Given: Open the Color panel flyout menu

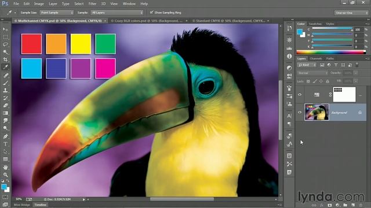Looking at the screenshot, I should 367,24.
